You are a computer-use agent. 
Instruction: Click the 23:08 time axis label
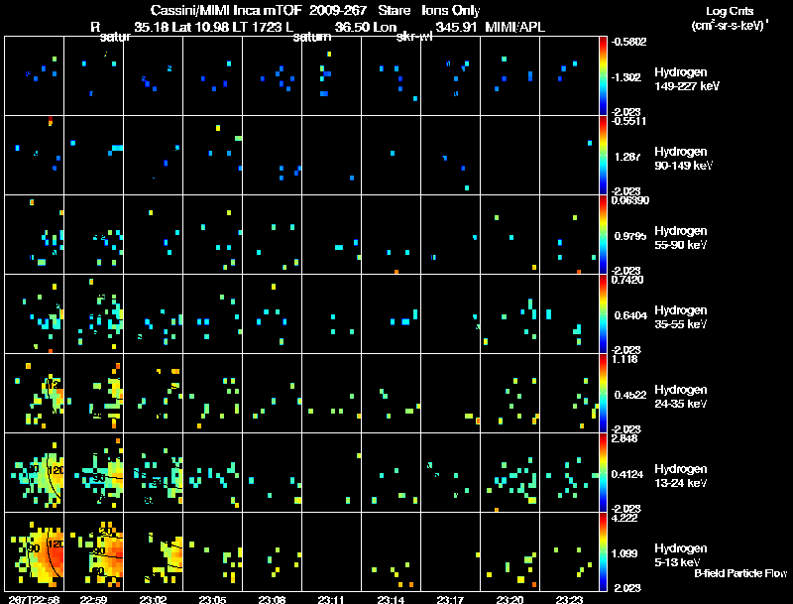pyautogui.click(x=272, y=600)
